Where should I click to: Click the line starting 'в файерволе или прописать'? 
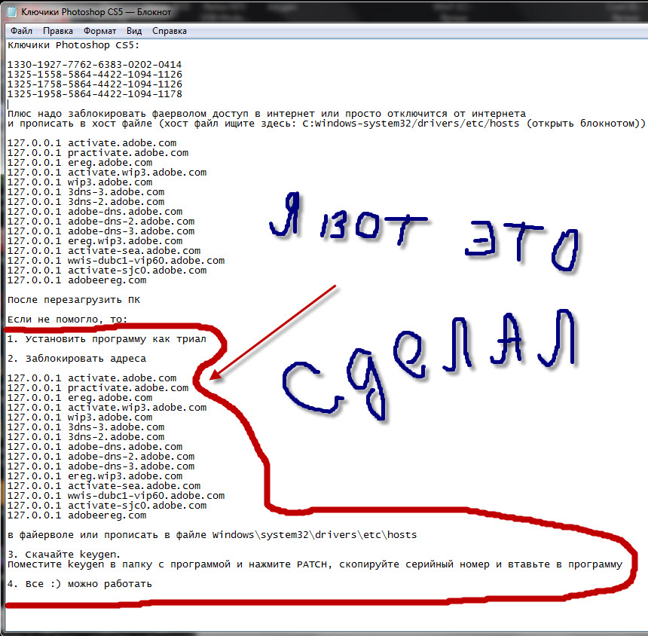pyautogui.click(x=212, y=535)
